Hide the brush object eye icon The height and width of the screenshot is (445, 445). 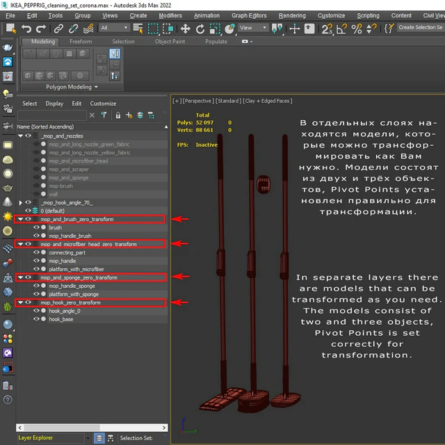click(36, 227)
